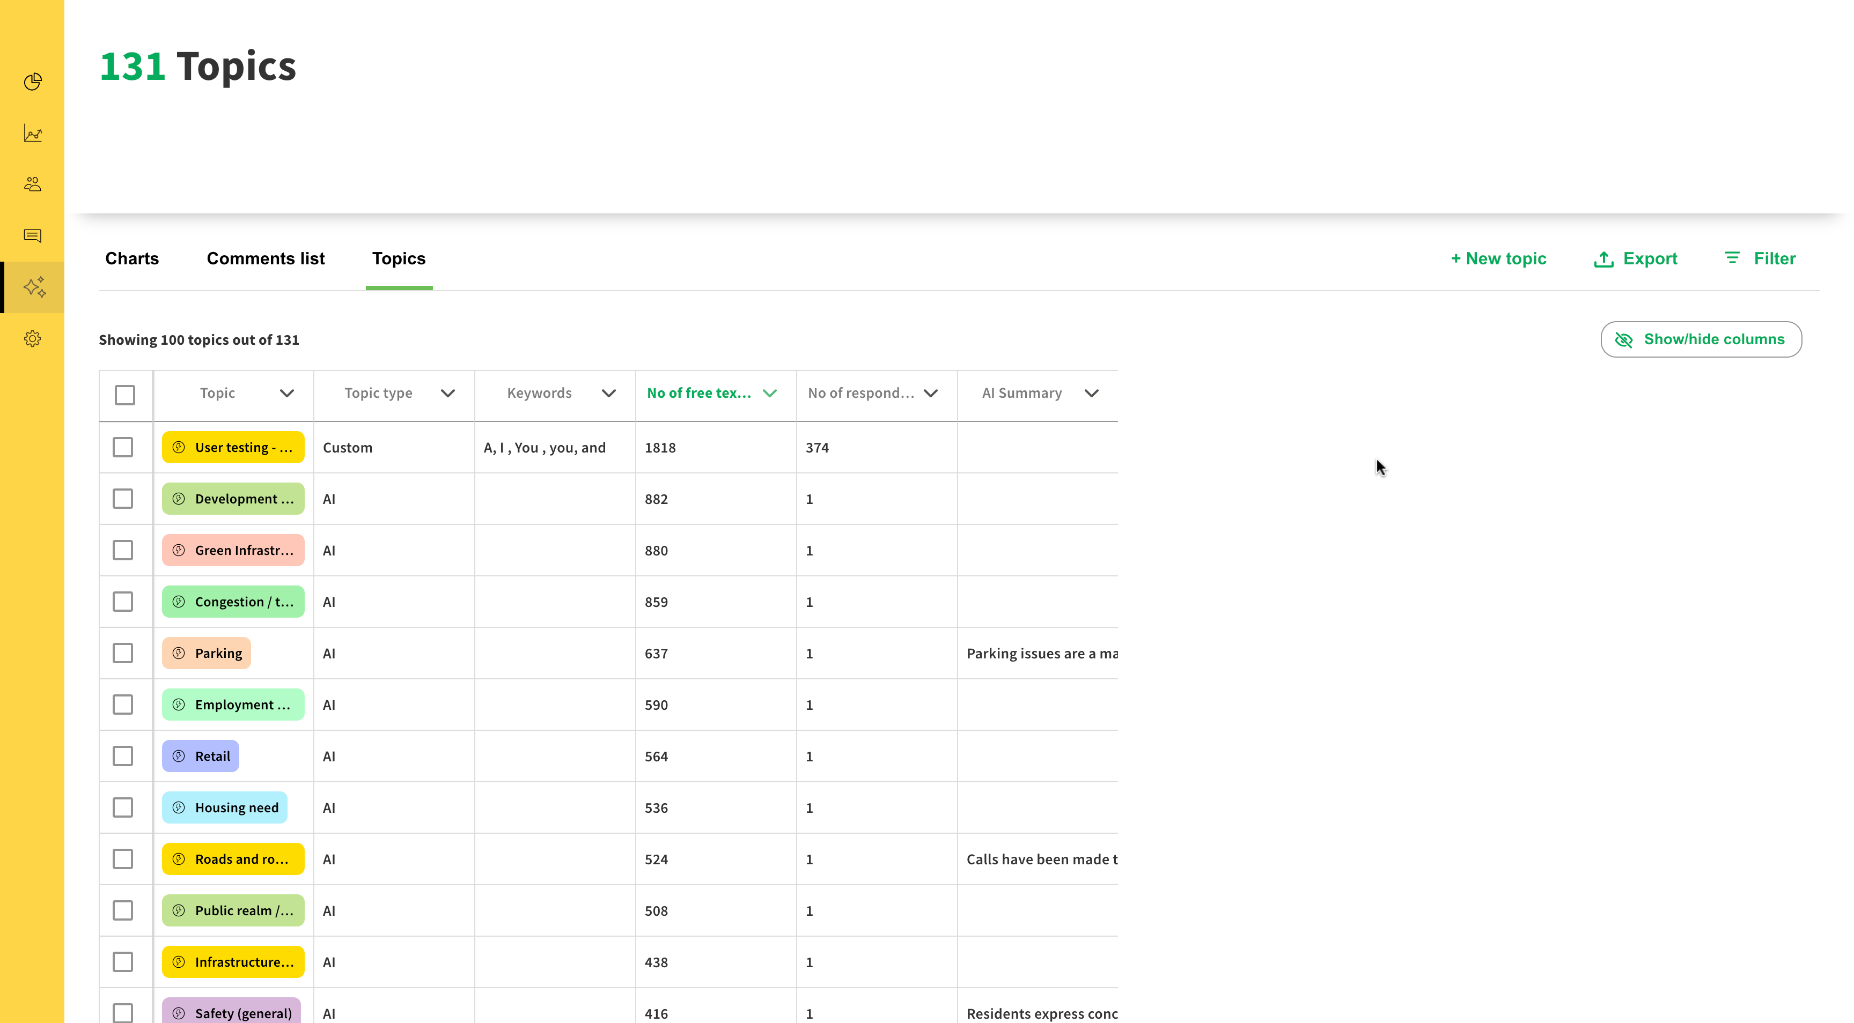The image size is (1854, 1023).
Task: Expand the Topic type column dropdown
Action: [x=447, y=394]
